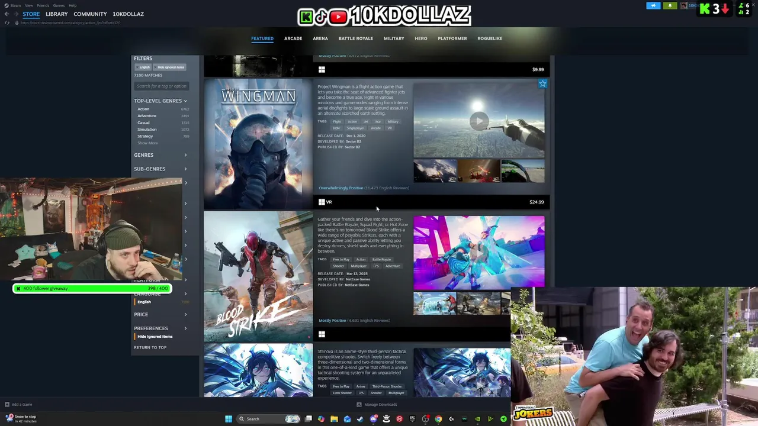The width and height of the screenshot is (758, 426).
Task: Remove the Hide ignored items filter chip
Action: (169, 67)
